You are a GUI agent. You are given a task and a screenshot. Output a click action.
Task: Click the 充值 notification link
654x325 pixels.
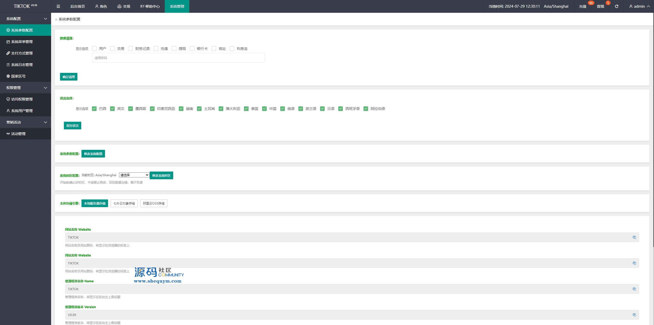(x=583, y=6)
